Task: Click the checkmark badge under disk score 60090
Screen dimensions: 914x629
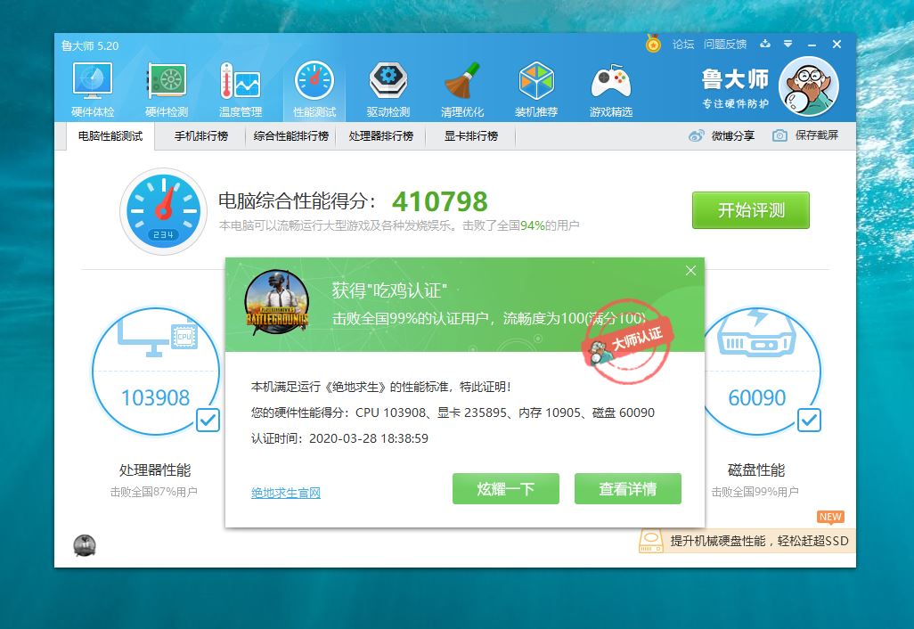Action: click(x=810, y=420)
